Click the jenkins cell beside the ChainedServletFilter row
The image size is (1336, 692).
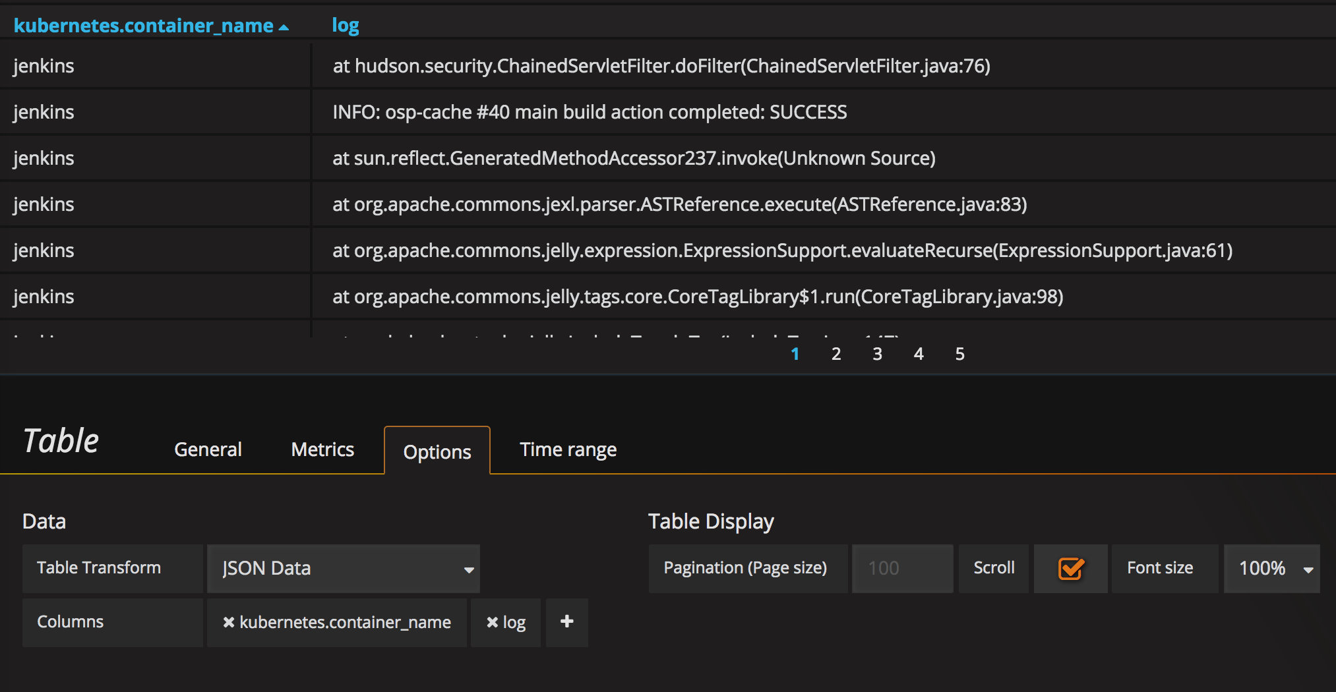(x=44, y=66)
